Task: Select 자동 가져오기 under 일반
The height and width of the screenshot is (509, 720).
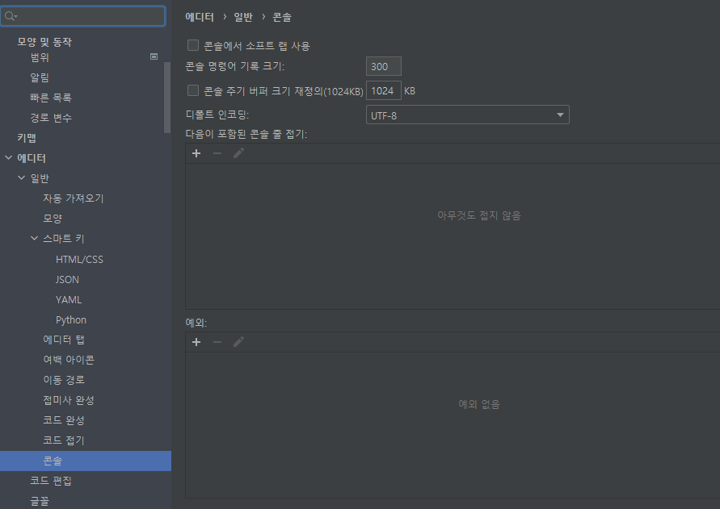Action: 74,198
